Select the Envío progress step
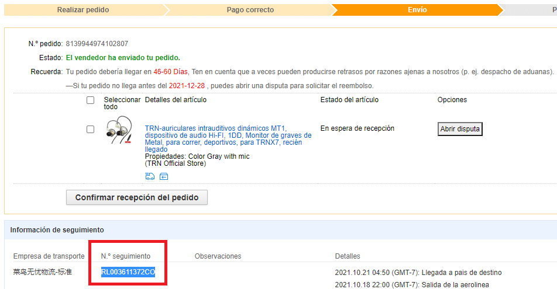 point(417,10)
